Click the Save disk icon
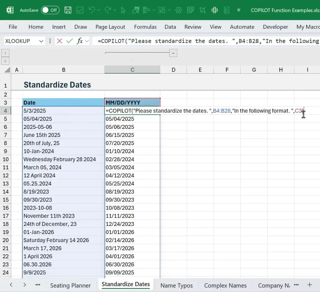Screen dimensions: 320x292 coord(68,10)
